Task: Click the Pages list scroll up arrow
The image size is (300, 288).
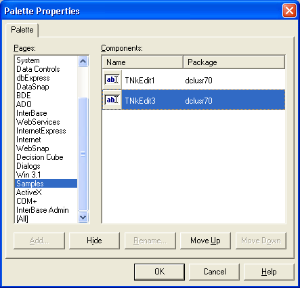Action: pyautogui.click(x=83, y=62)
